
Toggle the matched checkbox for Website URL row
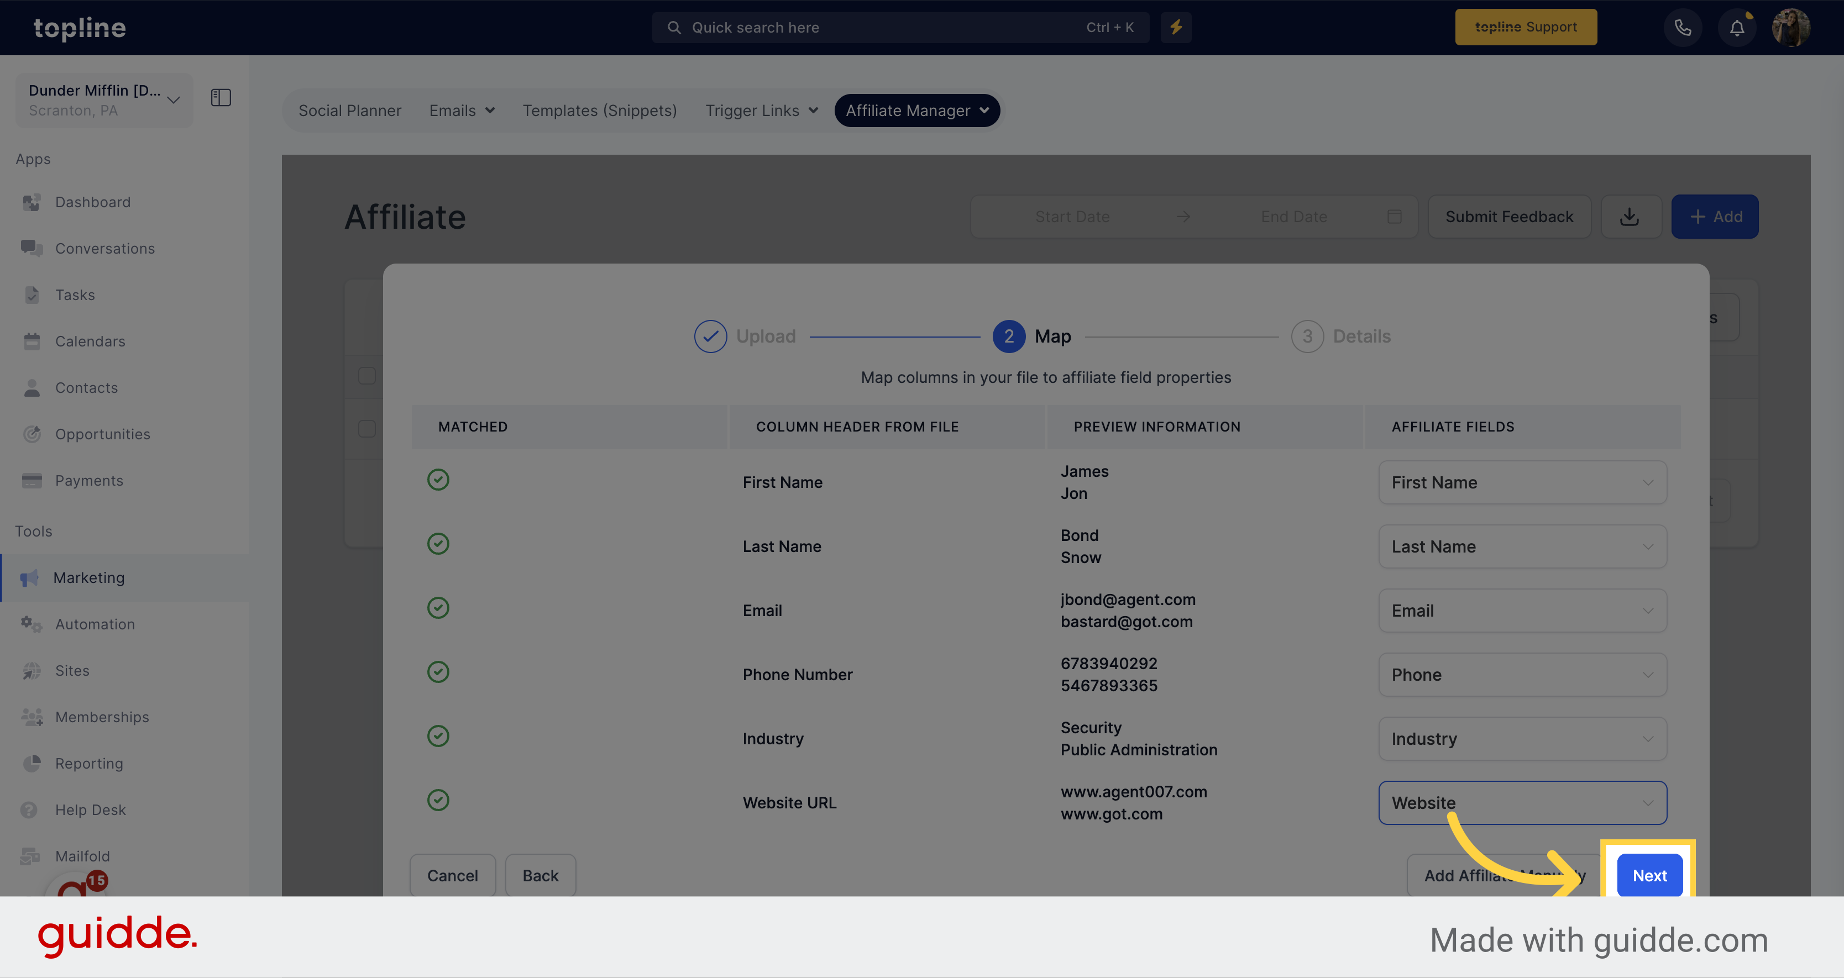point(438,801)
